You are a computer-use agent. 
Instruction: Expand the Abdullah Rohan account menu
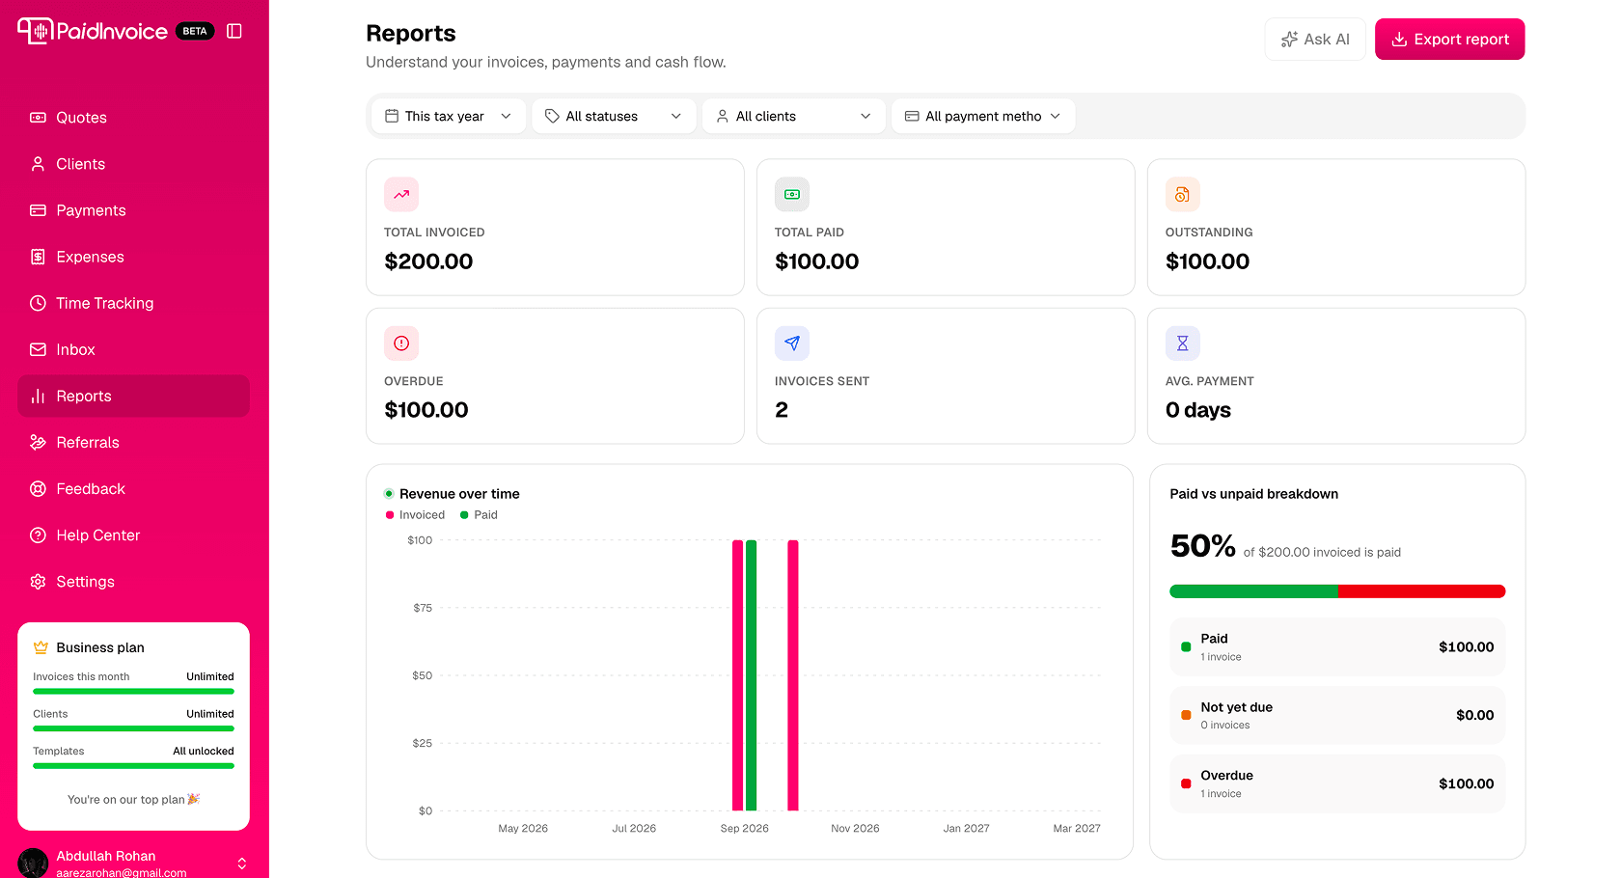pos(133,863)
